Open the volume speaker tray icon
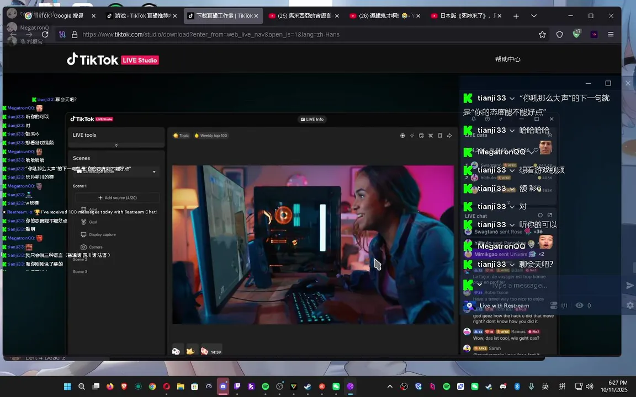 click(590, 387)
